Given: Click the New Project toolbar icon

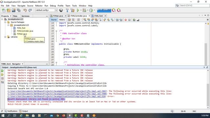Looking at the screenshot, I should click(9, 10).
